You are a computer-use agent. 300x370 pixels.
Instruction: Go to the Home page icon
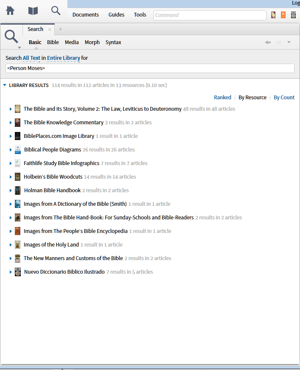[x=10, y=11]
